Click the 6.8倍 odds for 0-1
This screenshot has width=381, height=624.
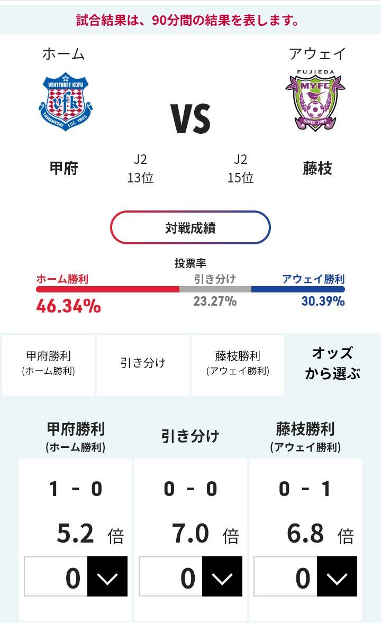305,535
